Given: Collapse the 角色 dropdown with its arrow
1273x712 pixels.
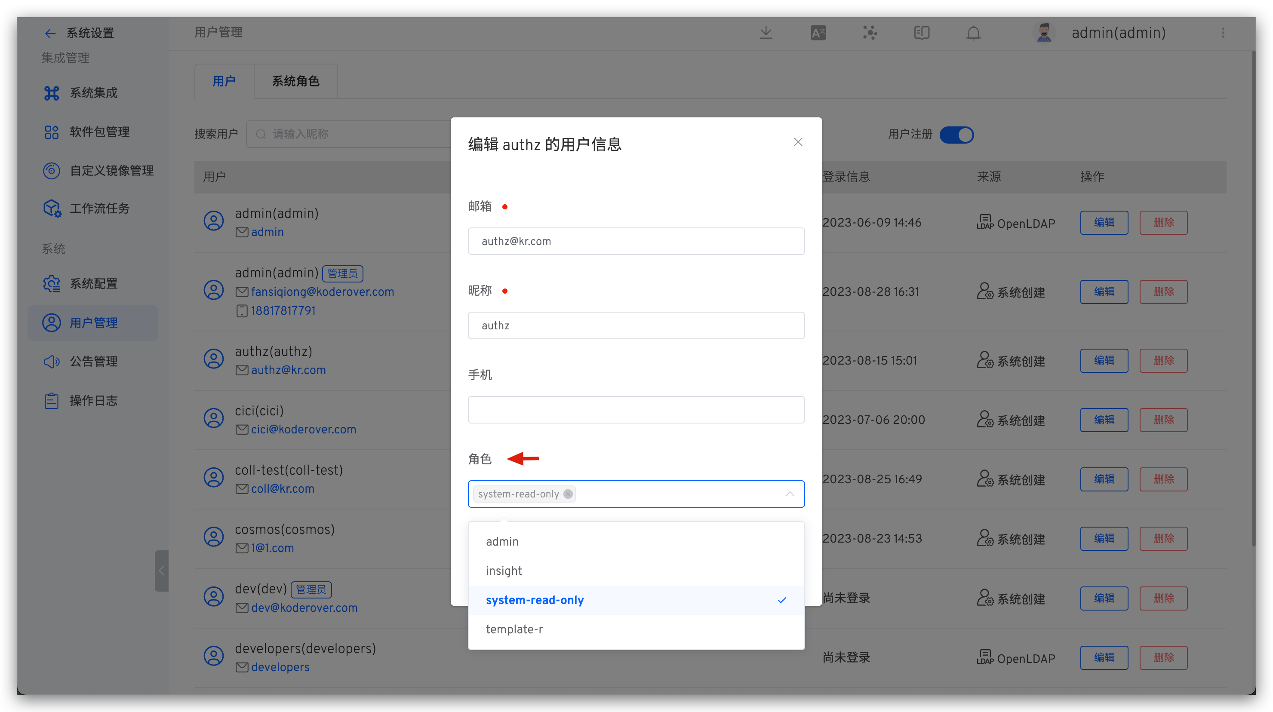Looking at the screenshot, I should pos(790,494).
